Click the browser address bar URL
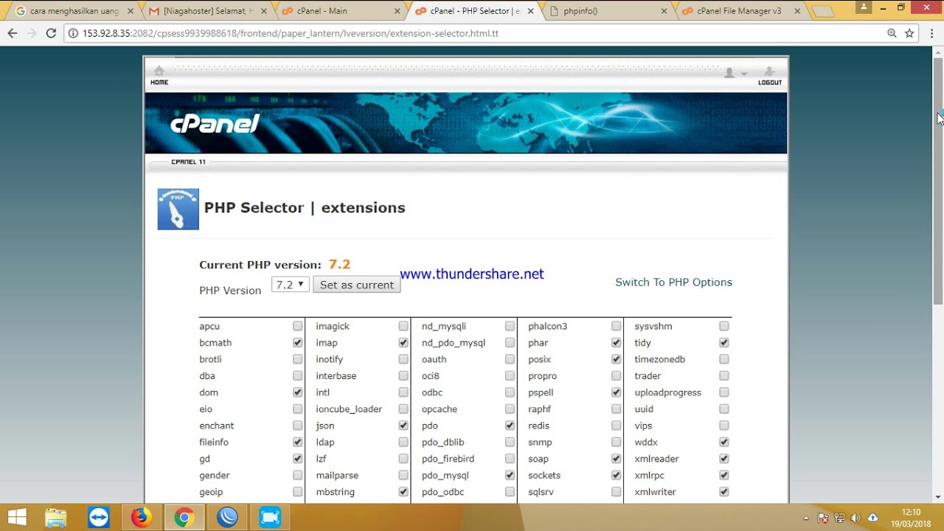The height and width of the screenshot is (531, 944). [x=290, y=33]
